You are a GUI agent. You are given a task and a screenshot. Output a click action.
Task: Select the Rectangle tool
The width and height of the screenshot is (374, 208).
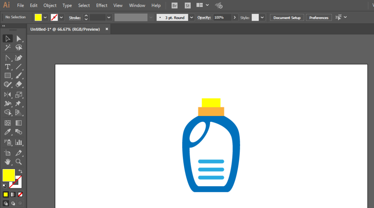pyautogui.click(x=7, y=76)
